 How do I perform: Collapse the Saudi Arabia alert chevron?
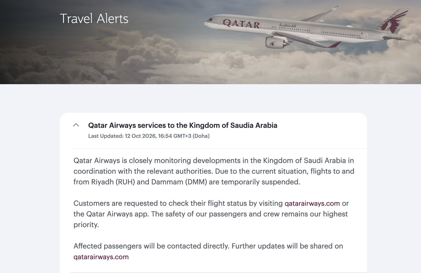tap(76, 125)
